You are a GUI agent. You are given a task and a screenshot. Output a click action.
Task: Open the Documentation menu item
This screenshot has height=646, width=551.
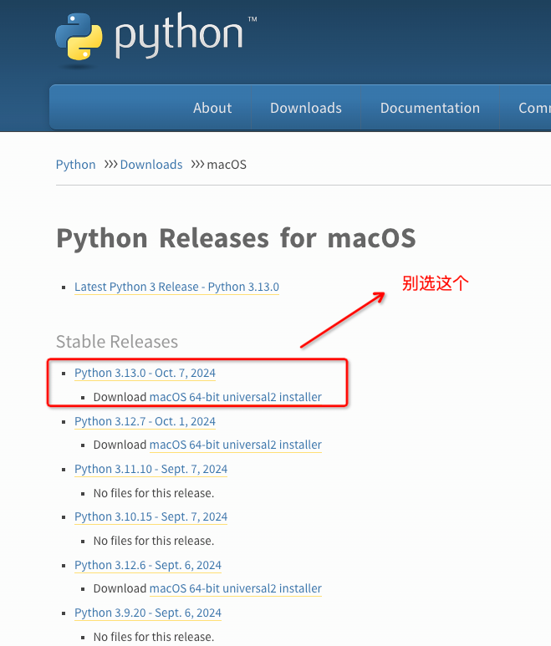(x=430, y=108)
